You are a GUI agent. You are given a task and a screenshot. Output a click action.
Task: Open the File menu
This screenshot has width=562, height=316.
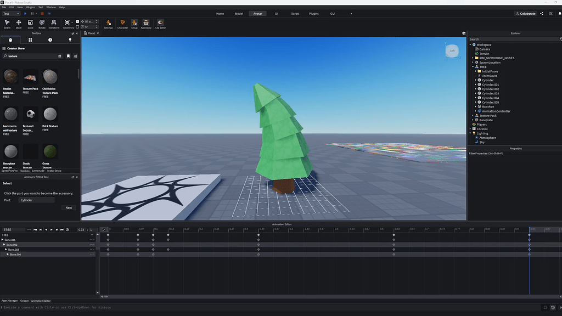[4, 7]
